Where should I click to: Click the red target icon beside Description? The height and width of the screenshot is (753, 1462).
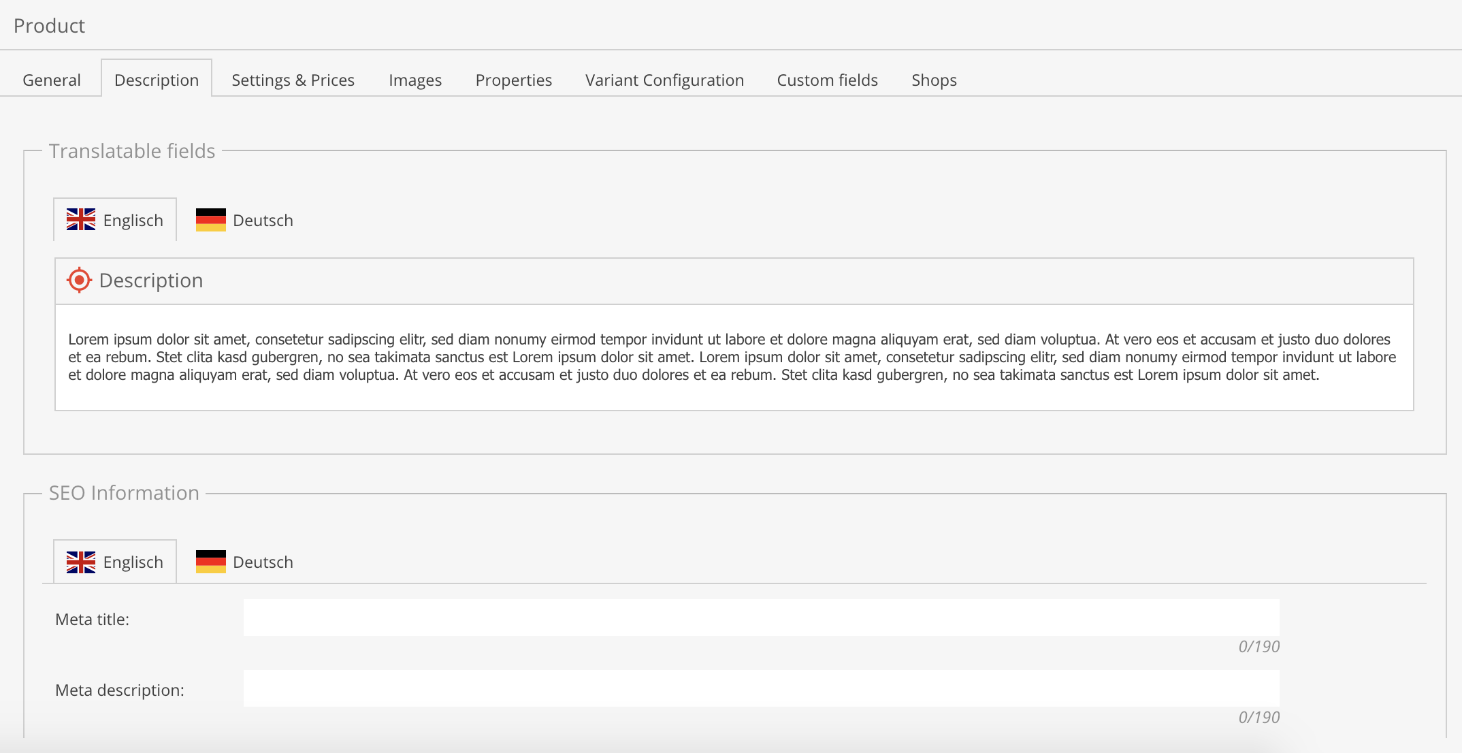point(79,281)
